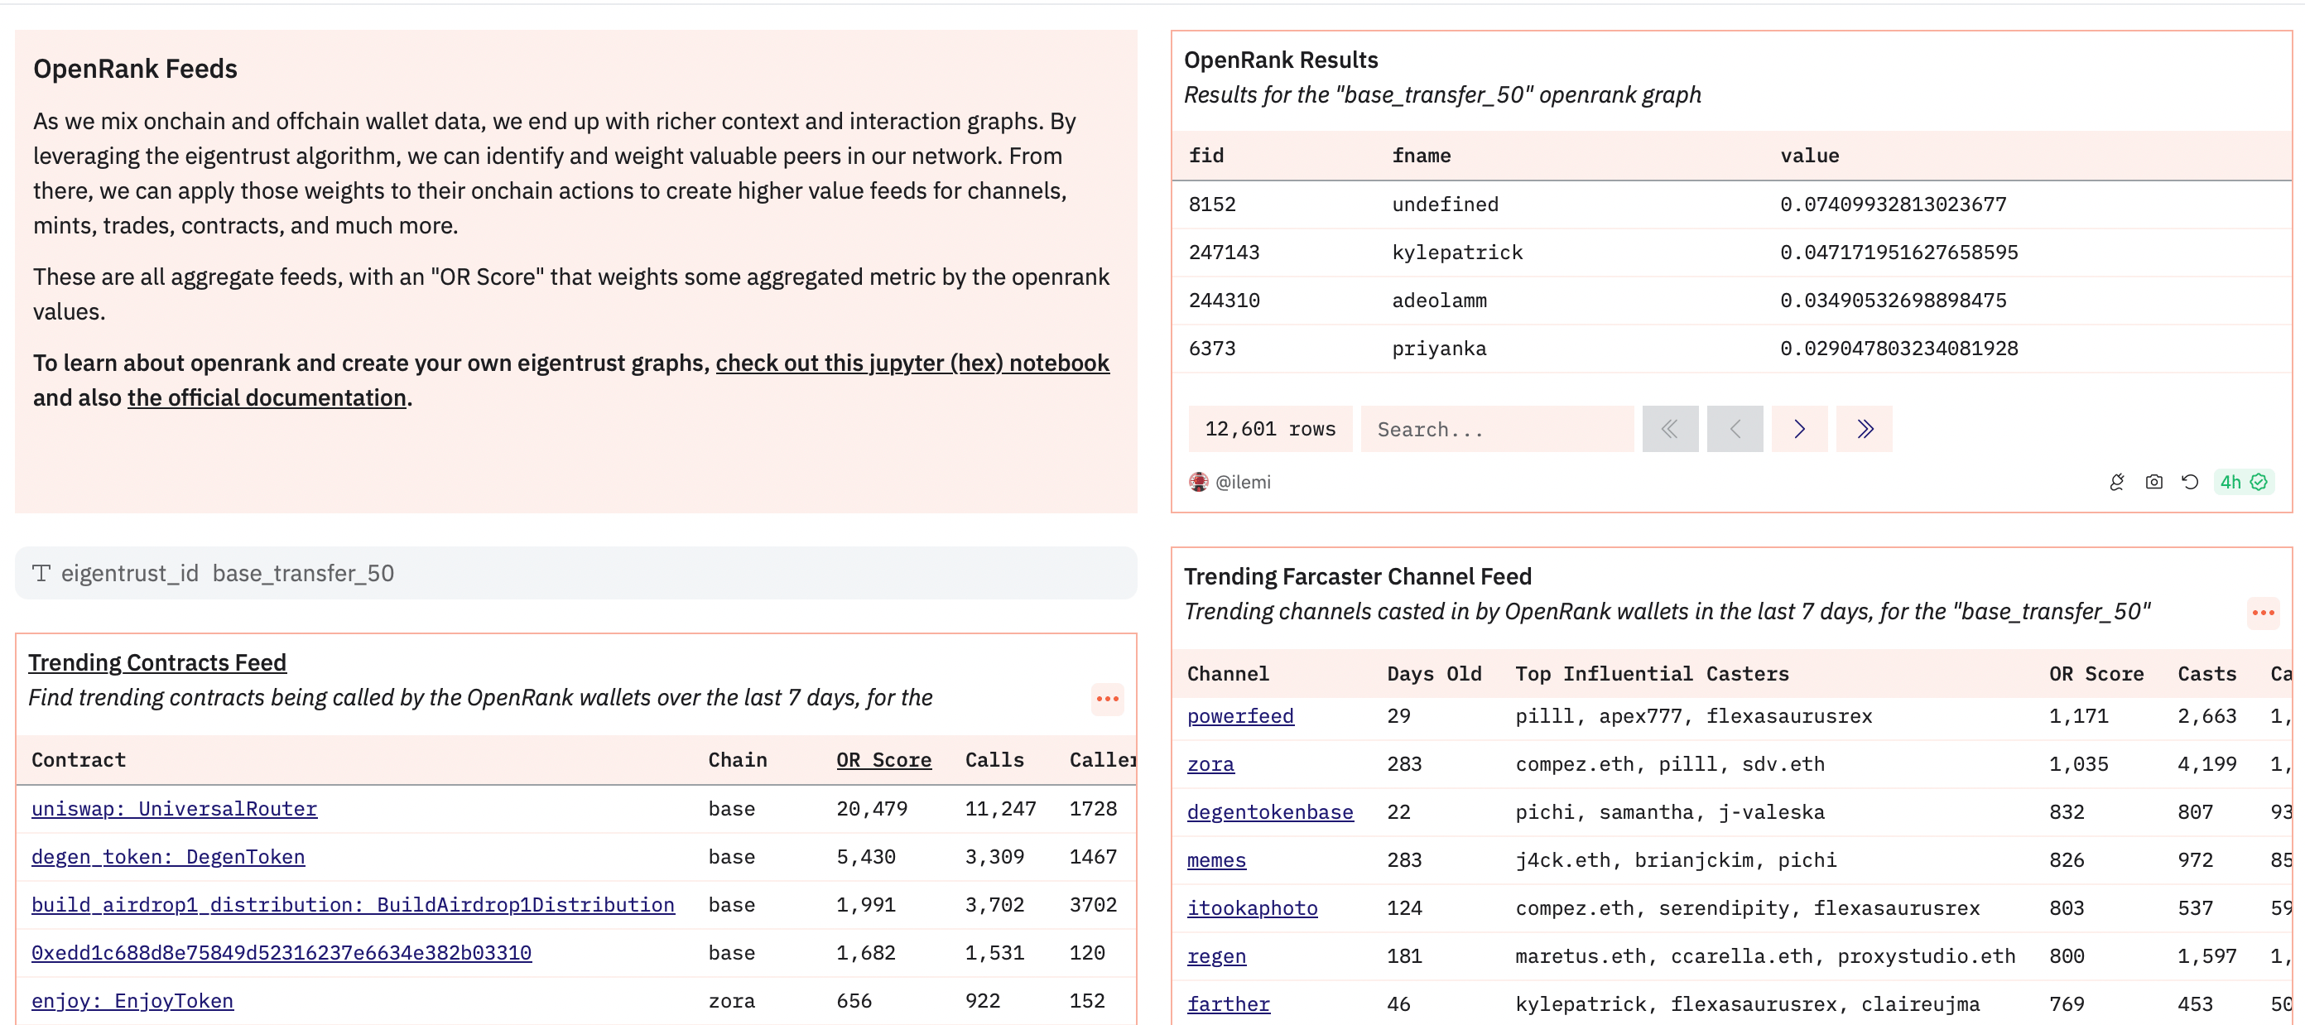Open the jupyter (hex) notebook link

(x=912, y=363)
